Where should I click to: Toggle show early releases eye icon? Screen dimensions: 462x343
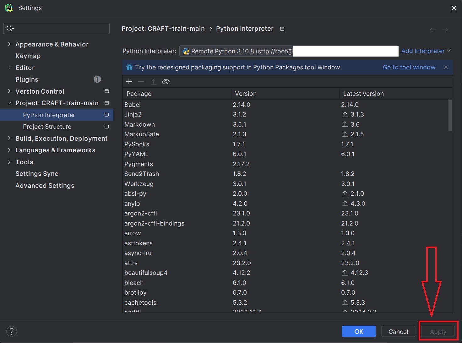pos(166,82)
